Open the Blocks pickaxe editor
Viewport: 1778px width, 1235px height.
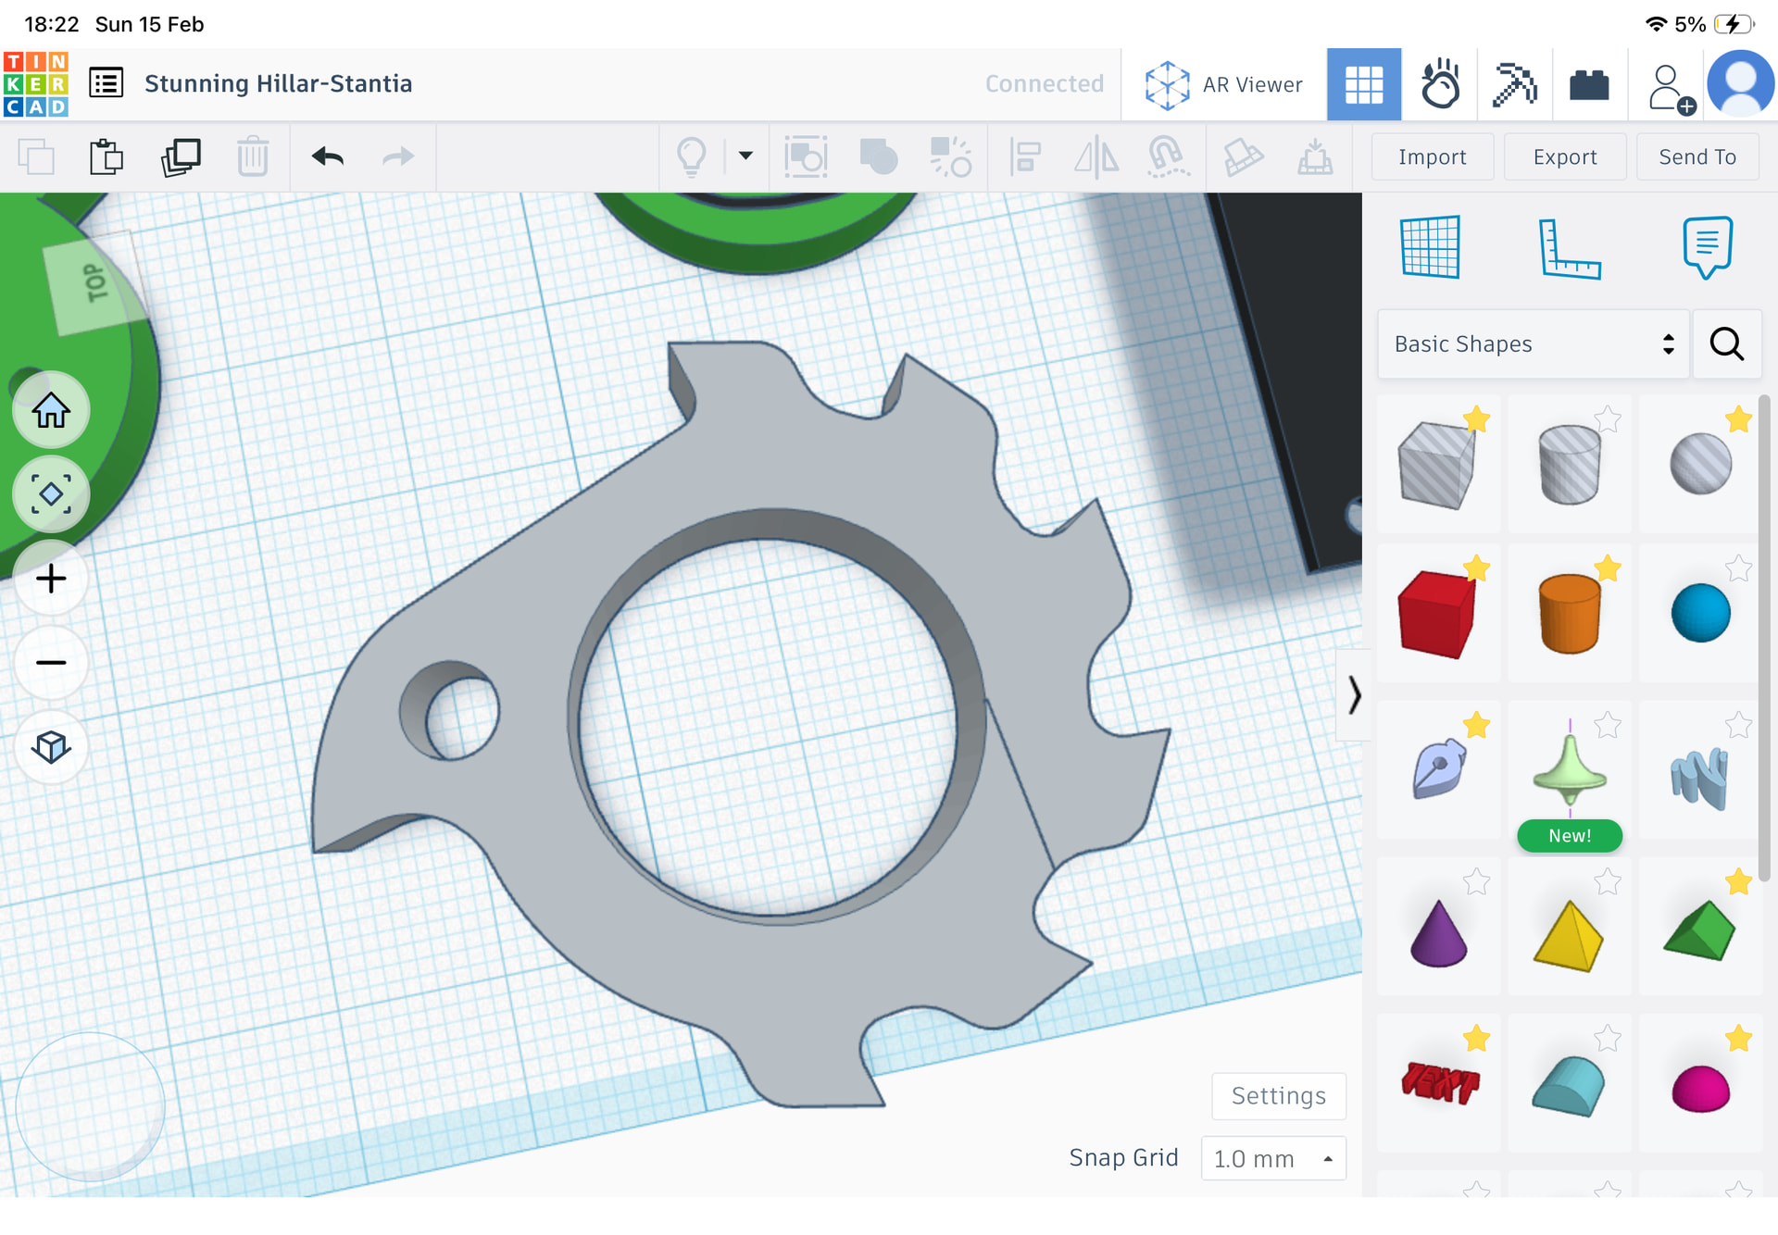tap(1514, 84)
